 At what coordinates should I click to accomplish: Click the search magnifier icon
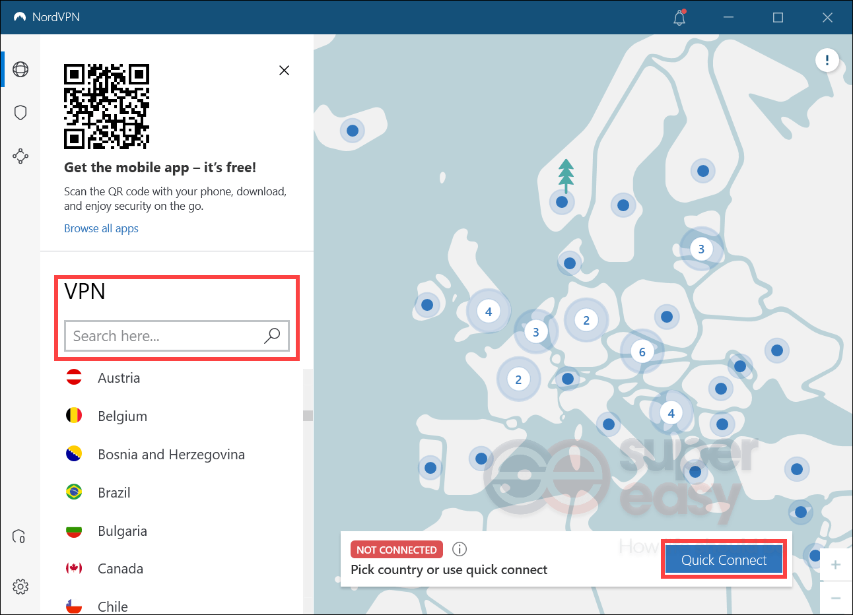click(x=272, y=336)
